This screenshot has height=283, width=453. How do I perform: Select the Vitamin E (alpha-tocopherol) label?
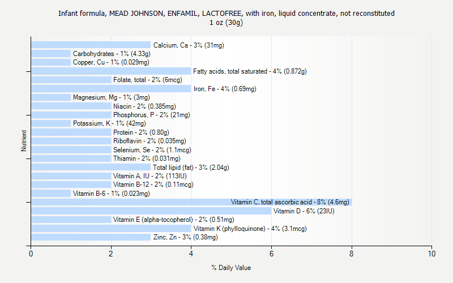[x=173, y=220]
